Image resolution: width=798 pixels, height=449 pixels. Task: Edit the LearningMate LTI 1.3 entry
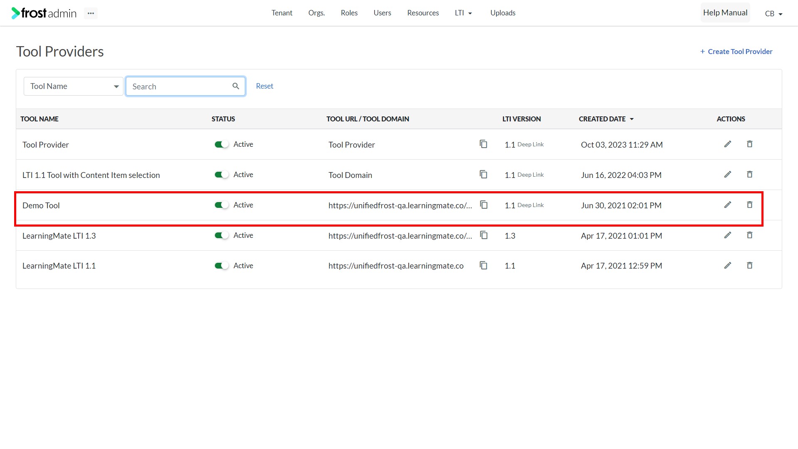728,235
